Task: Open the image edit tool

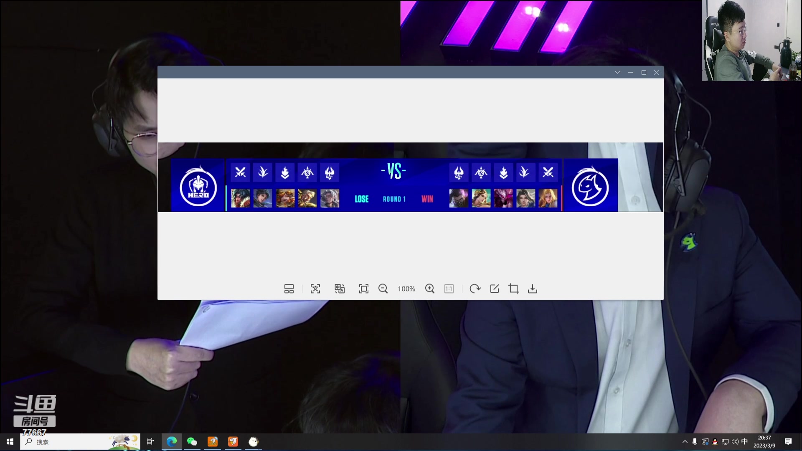Action: coord(495,289)
